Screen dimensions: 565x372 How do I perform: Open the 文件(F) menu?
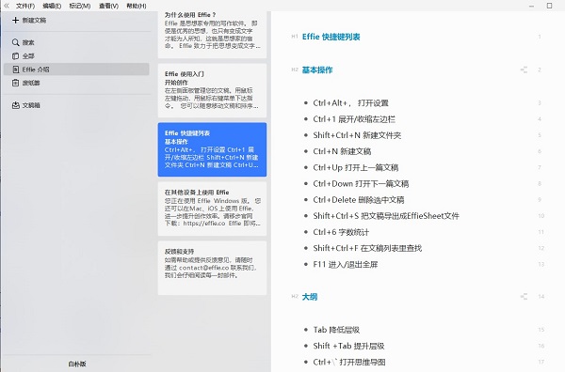click(25, 6)
